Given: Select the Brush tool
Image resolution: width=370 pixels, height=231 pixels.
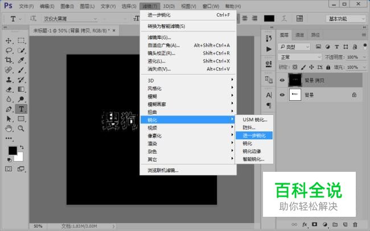Looking at the screenshot, I should point(21,70).
